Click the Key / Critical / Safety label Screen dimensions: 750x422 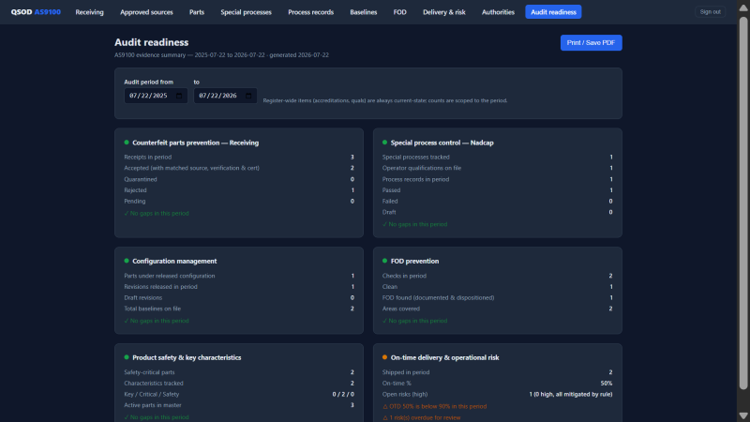(x=152, y=394)
